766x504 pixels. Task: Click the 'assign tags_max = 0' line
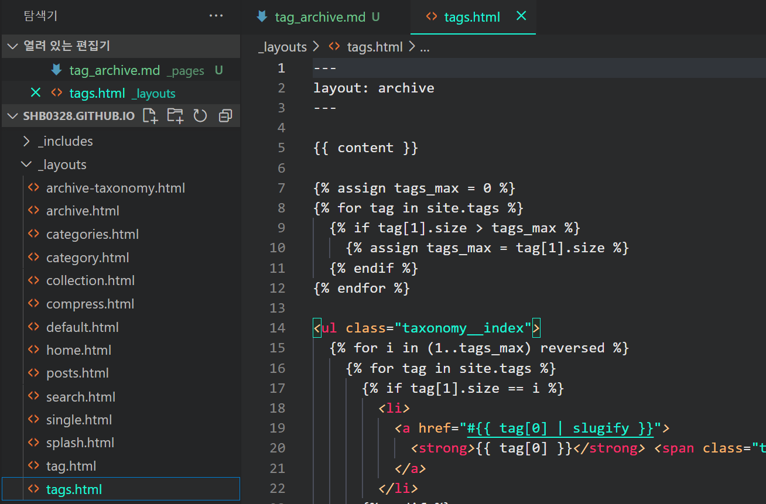click(x=414, y=188)
